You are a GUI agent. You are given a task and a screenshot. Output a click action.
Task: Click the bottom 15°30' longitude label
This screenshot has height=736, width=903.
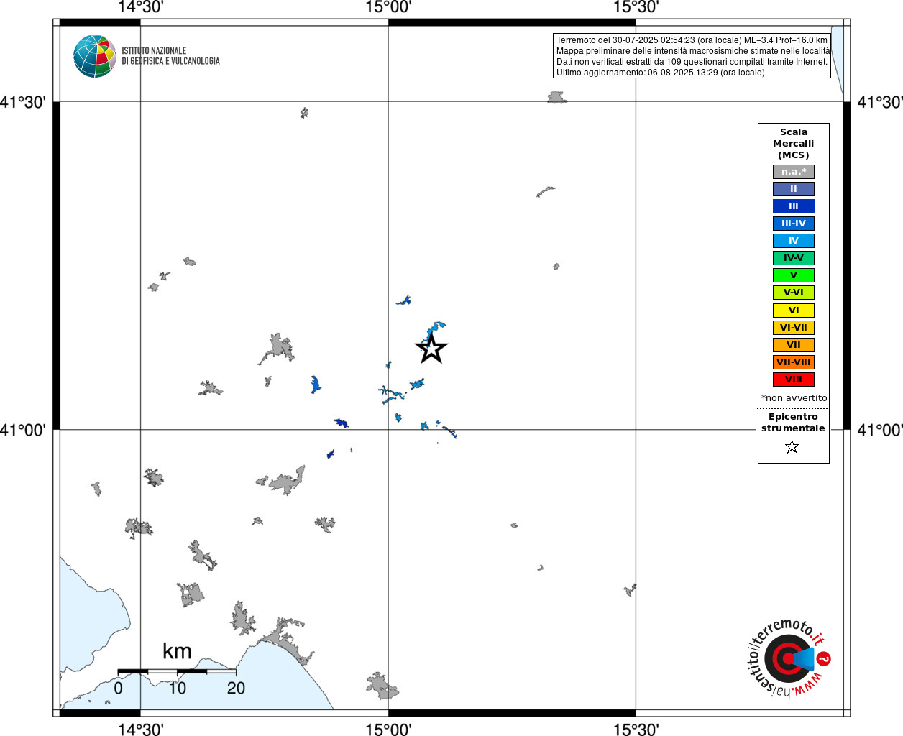pyautogui.click(x=636, y=729)
